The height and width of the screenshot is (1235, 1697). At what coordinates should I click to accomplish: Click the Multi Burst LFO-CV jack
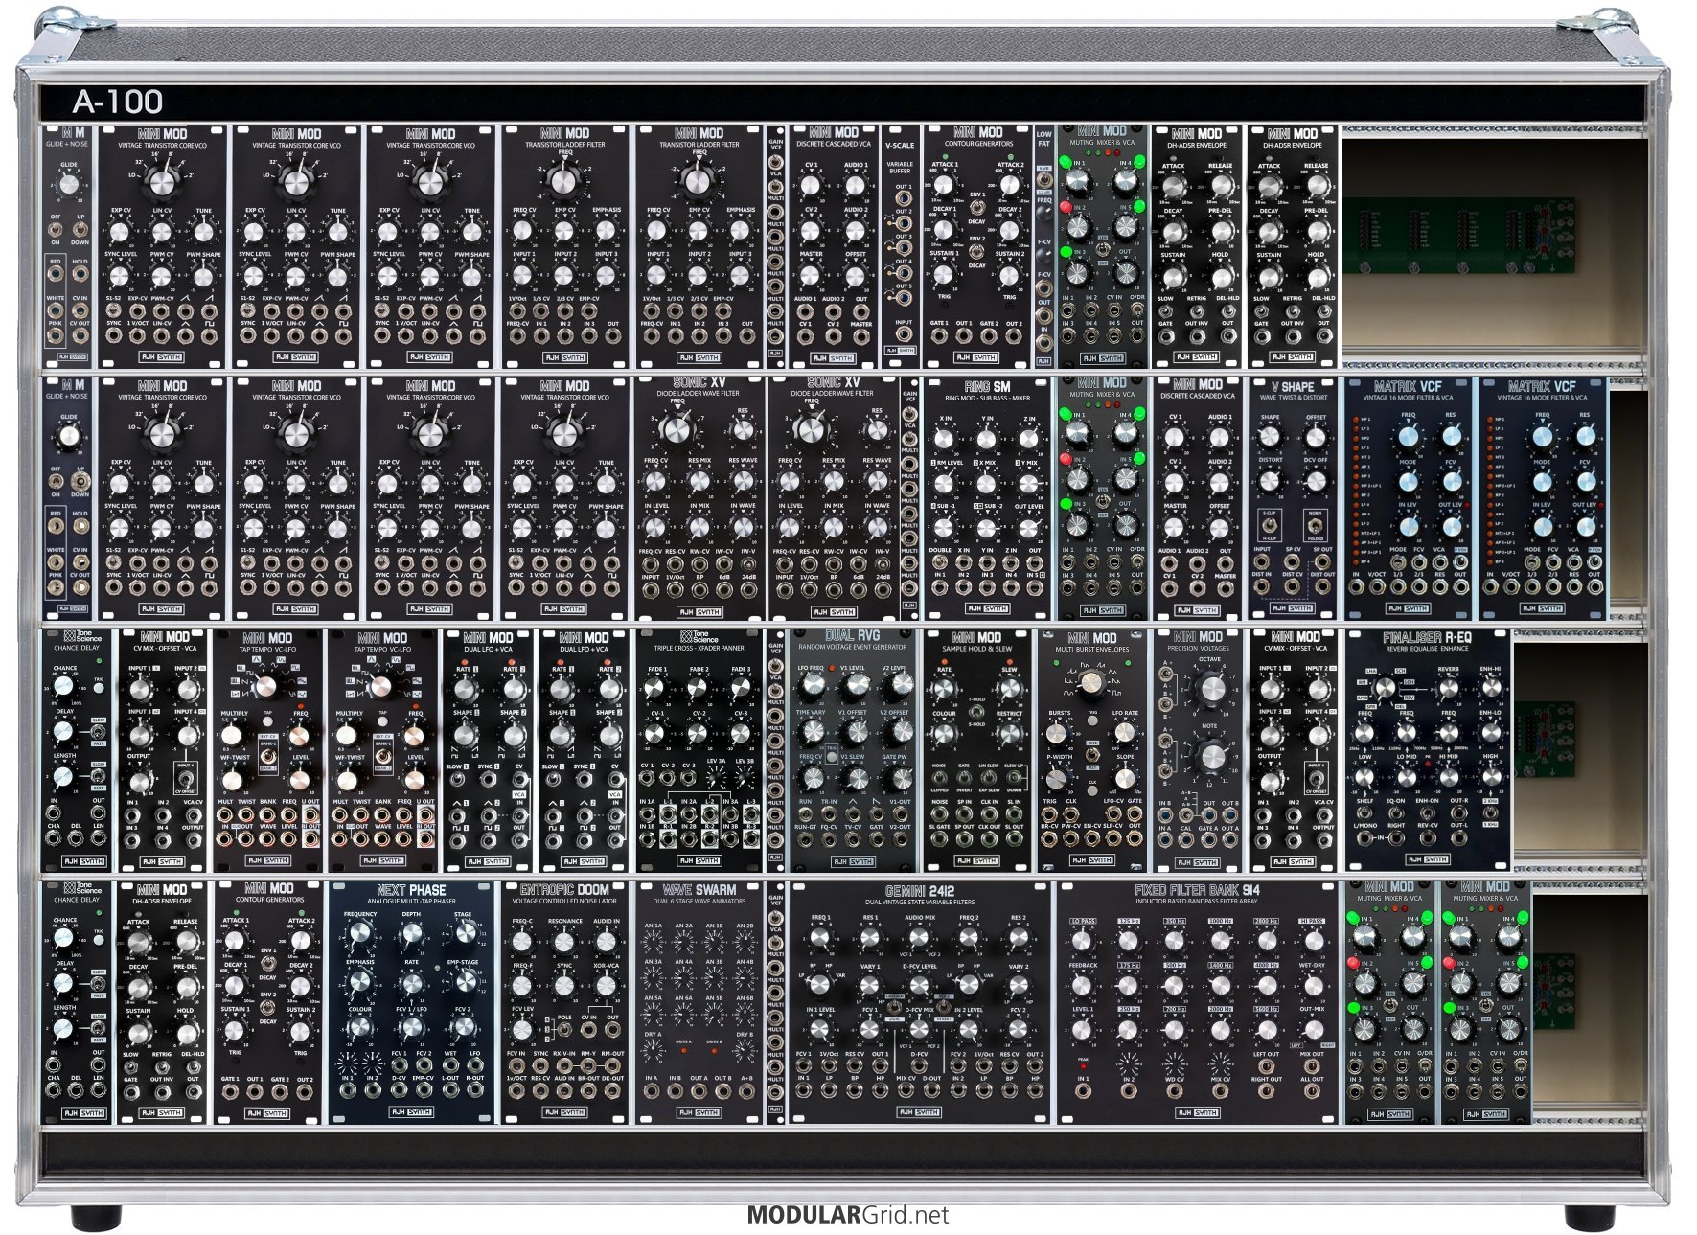pos(1112,813)
